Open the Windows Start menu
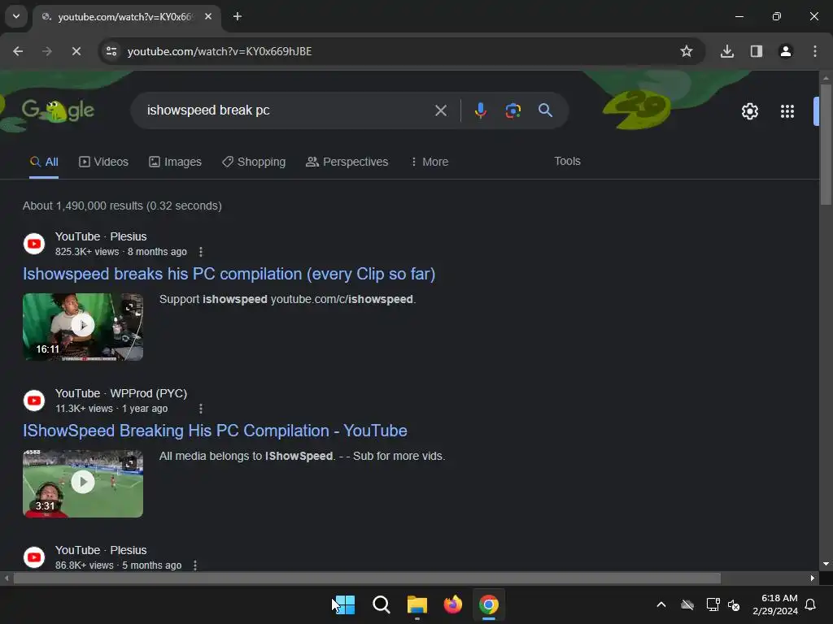The height and width of the screenshot is (624, 833). coord(345,604)
